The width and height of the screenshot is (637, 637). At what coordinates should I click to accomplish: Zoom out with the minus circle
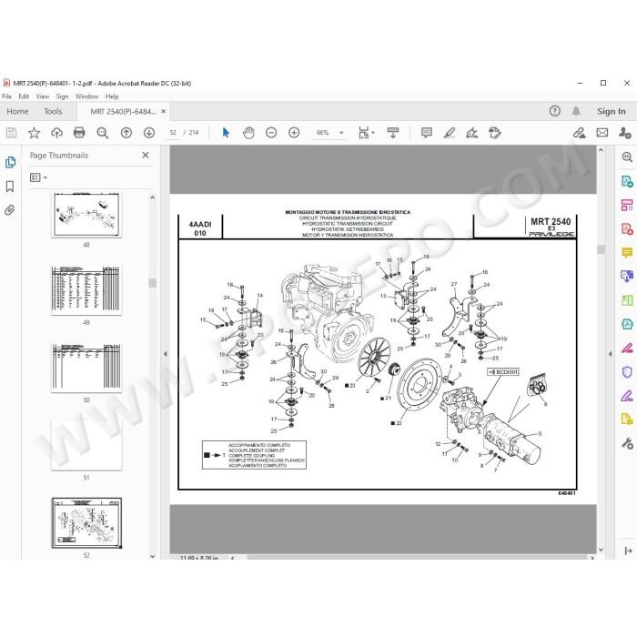coord(271,133)
